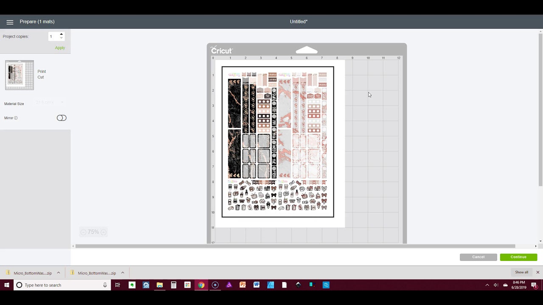Click the sticker sheet image on the mat
Screen dimensions: 543x305
[x=278, y=142]
